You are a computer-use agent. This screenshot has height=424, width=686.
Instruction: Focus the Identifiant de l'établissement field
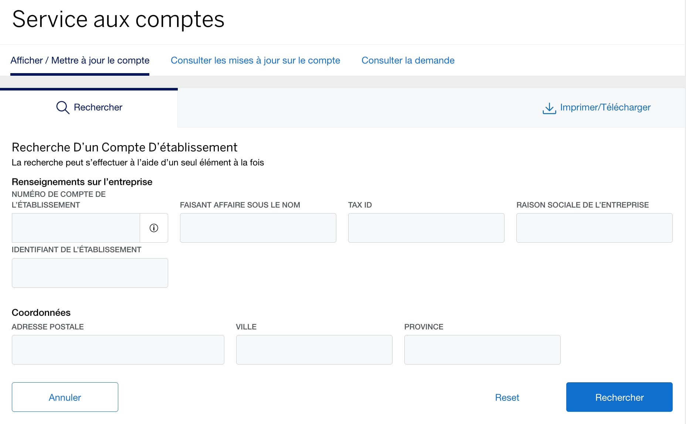pos(90,273)
